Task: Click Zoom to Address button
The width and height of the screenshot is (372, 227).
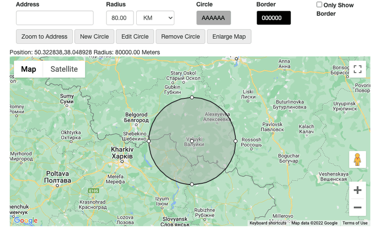Action: tap(44, 37)
